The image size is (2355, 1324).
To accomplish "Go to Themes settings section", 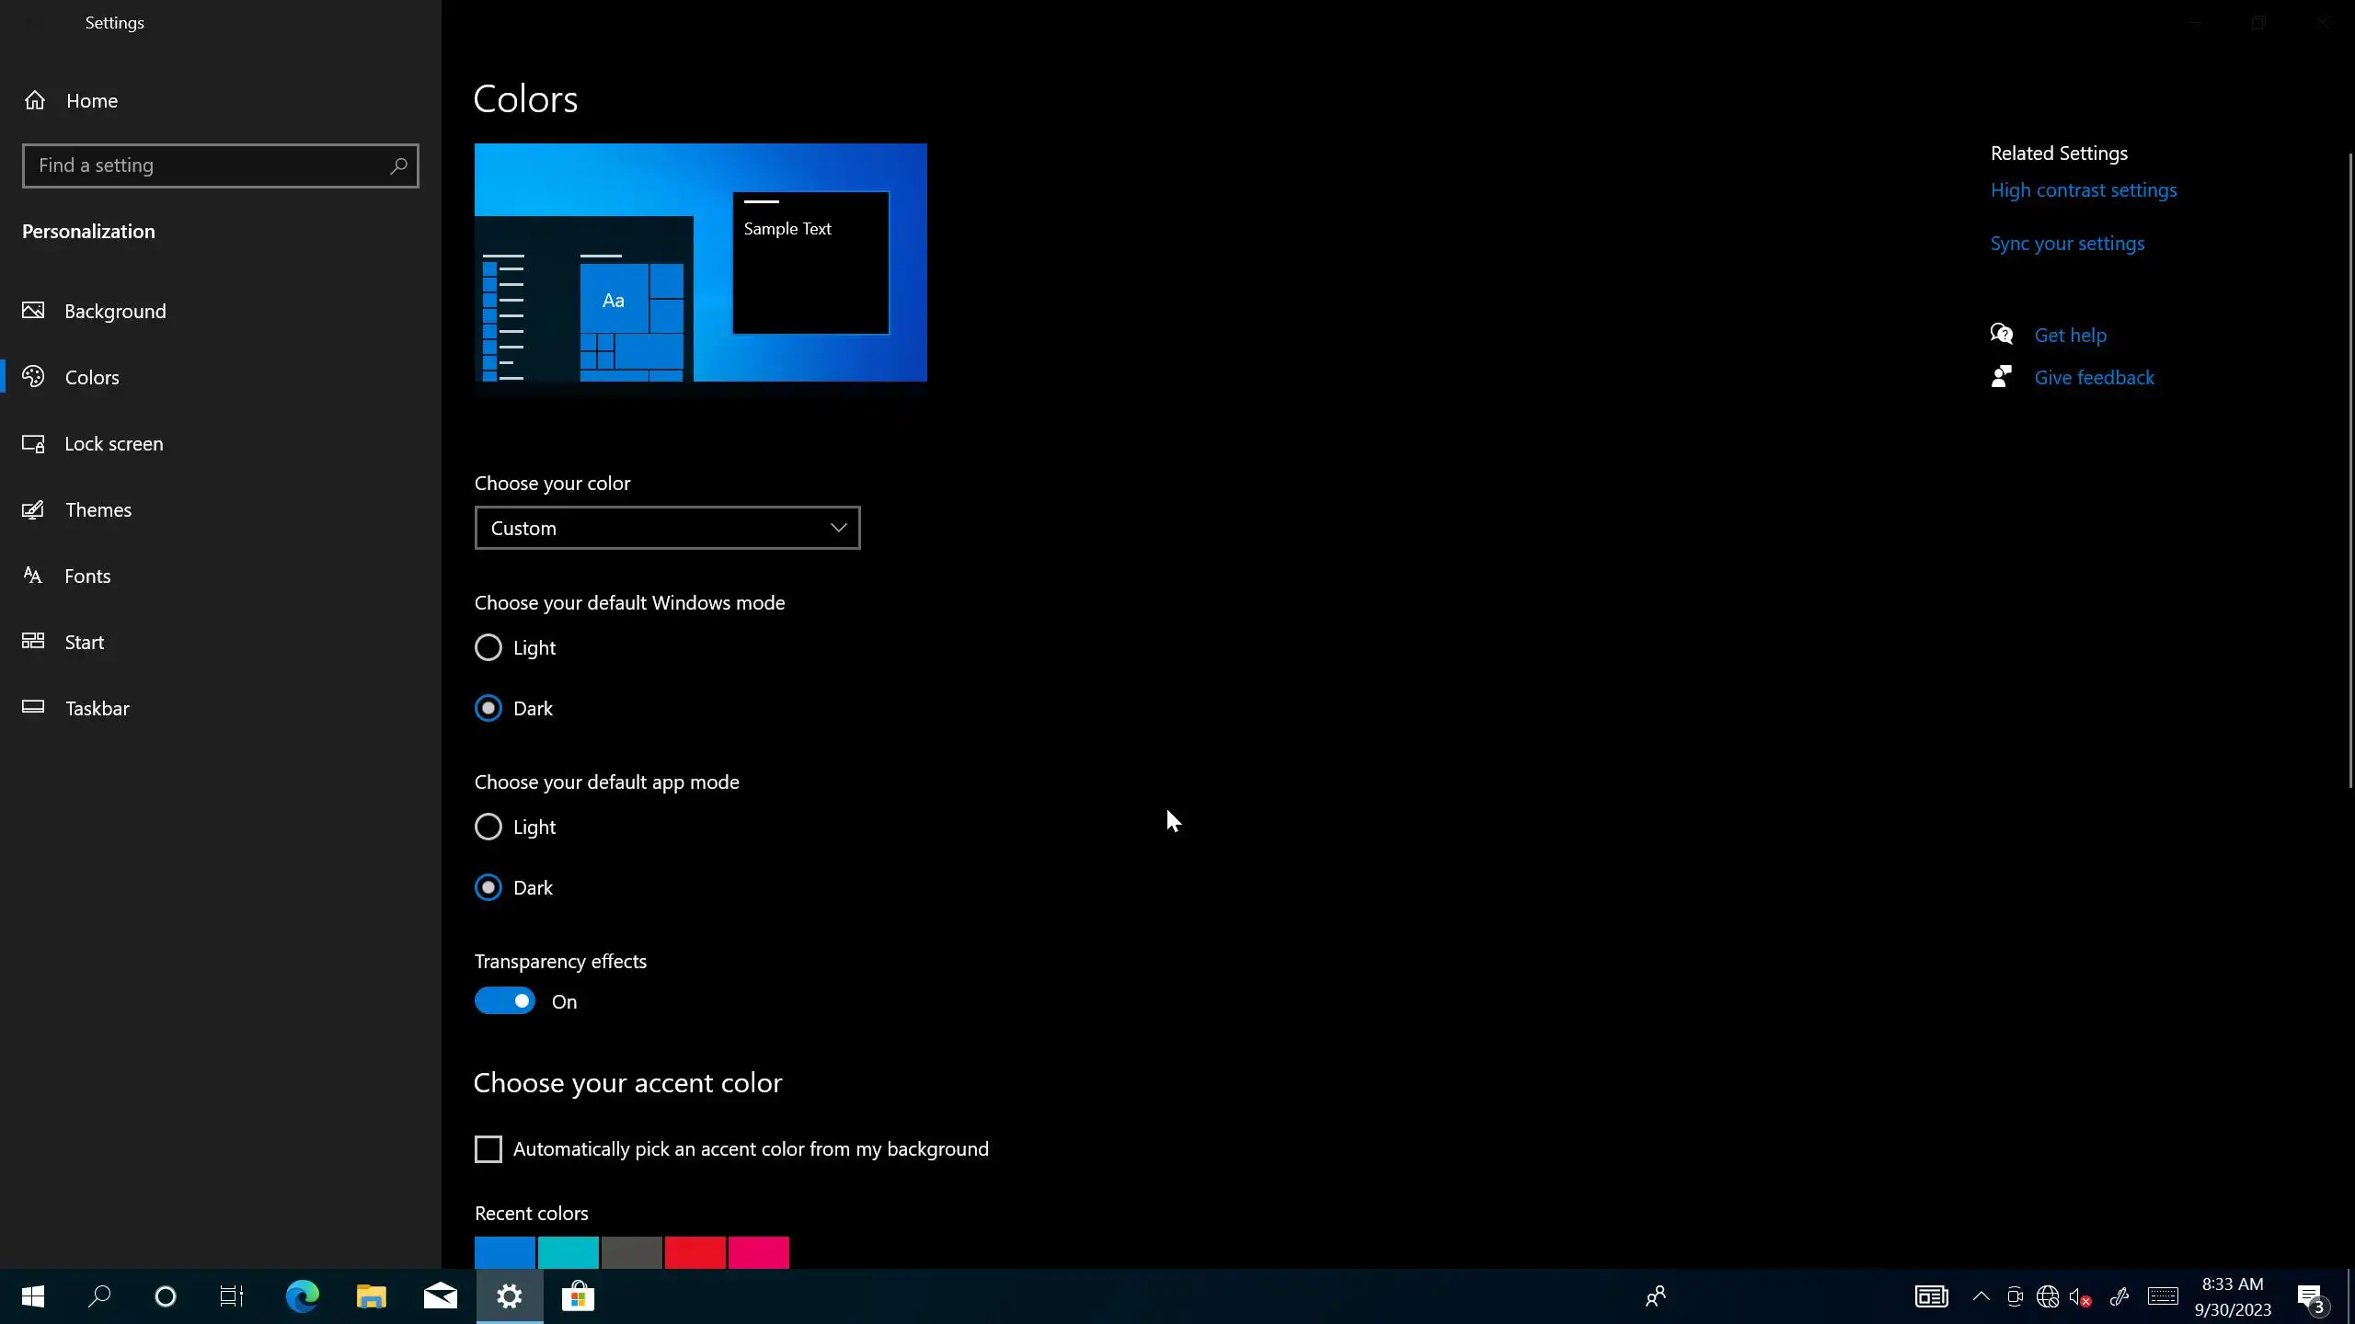I will (x=98, y=509).
